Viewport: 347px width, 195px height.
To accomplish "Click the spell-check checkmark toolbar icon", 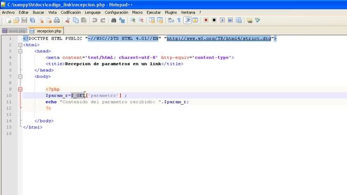I will (x=258, y=21).
